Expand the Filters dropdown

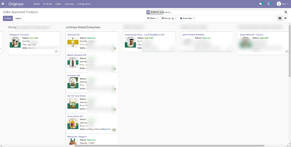click(153, 19)
